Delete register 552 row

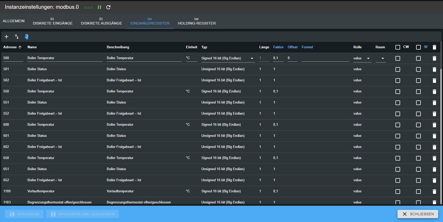point(434,114)
